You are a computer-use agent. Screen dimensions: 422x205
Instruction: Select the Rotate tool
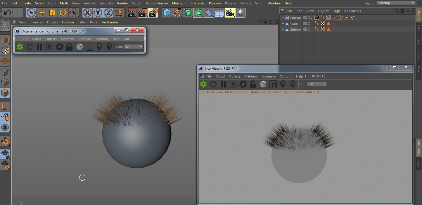(63, 13)
